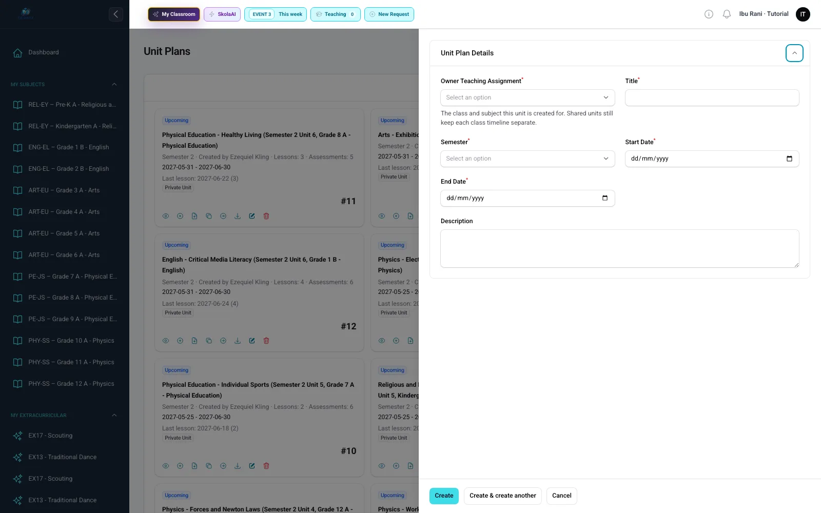Delete unit #12 with the trash icon
Screen dimensions: 821x513
266,341
